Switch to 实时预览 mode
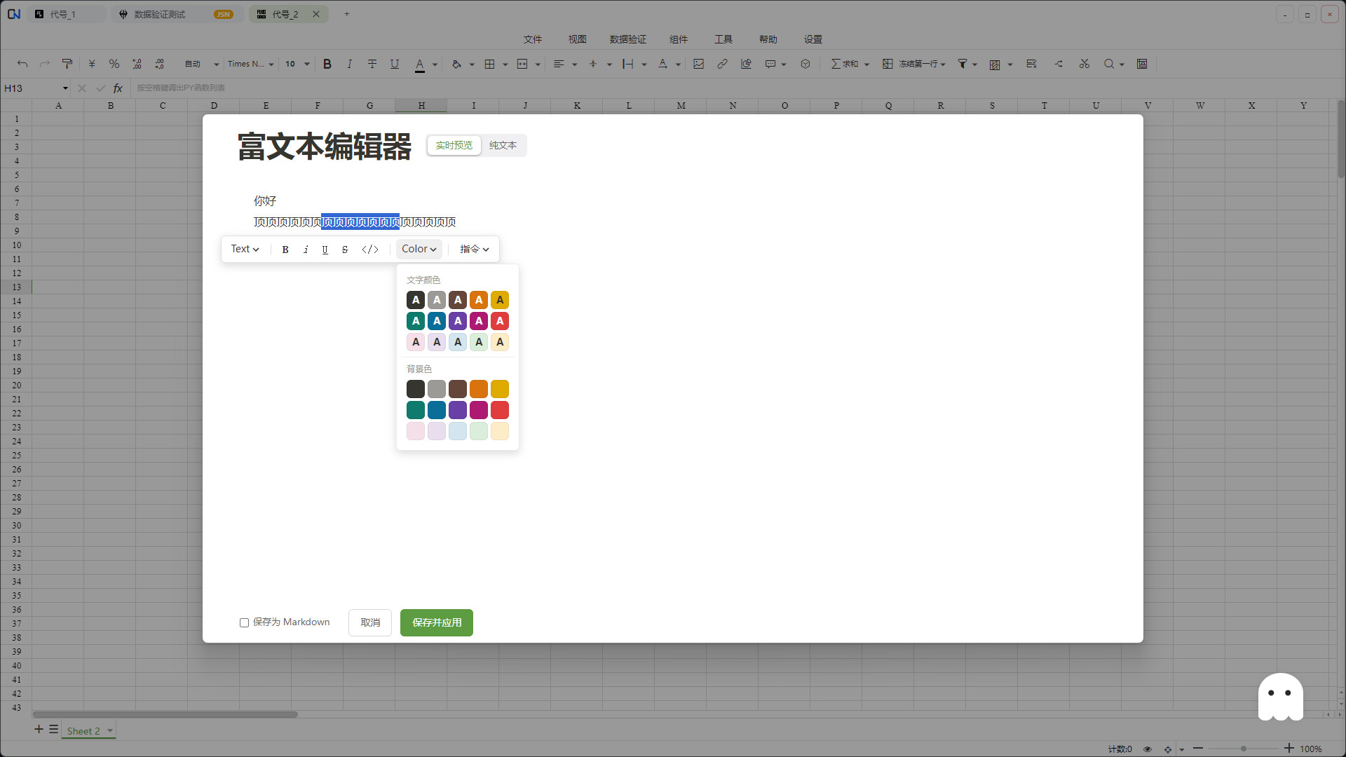This screenshot has height=757, width=1346. [454, 145]
